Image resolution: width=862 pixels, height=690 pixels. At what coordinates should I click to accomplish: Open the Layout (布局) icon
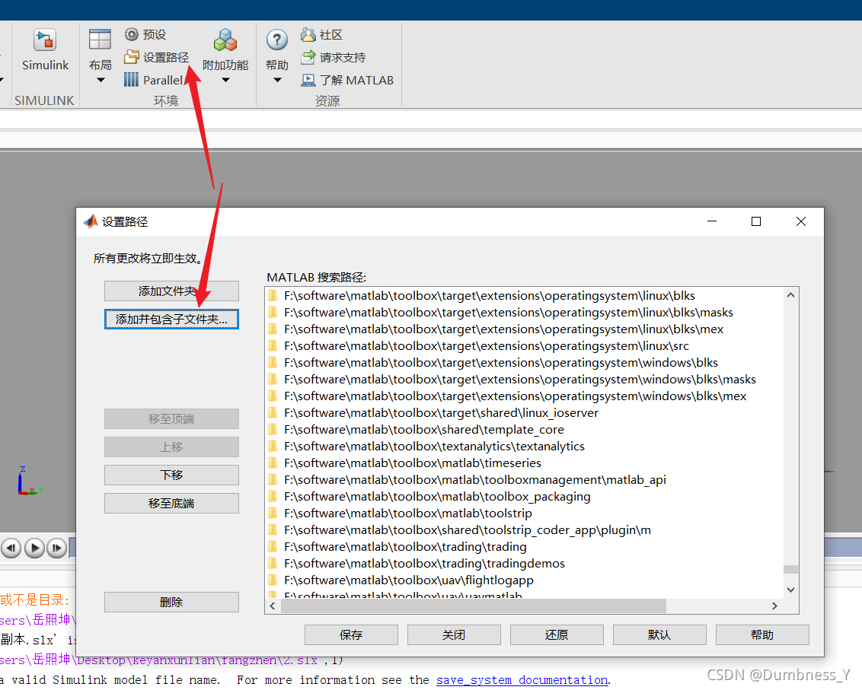click(100, 40)
